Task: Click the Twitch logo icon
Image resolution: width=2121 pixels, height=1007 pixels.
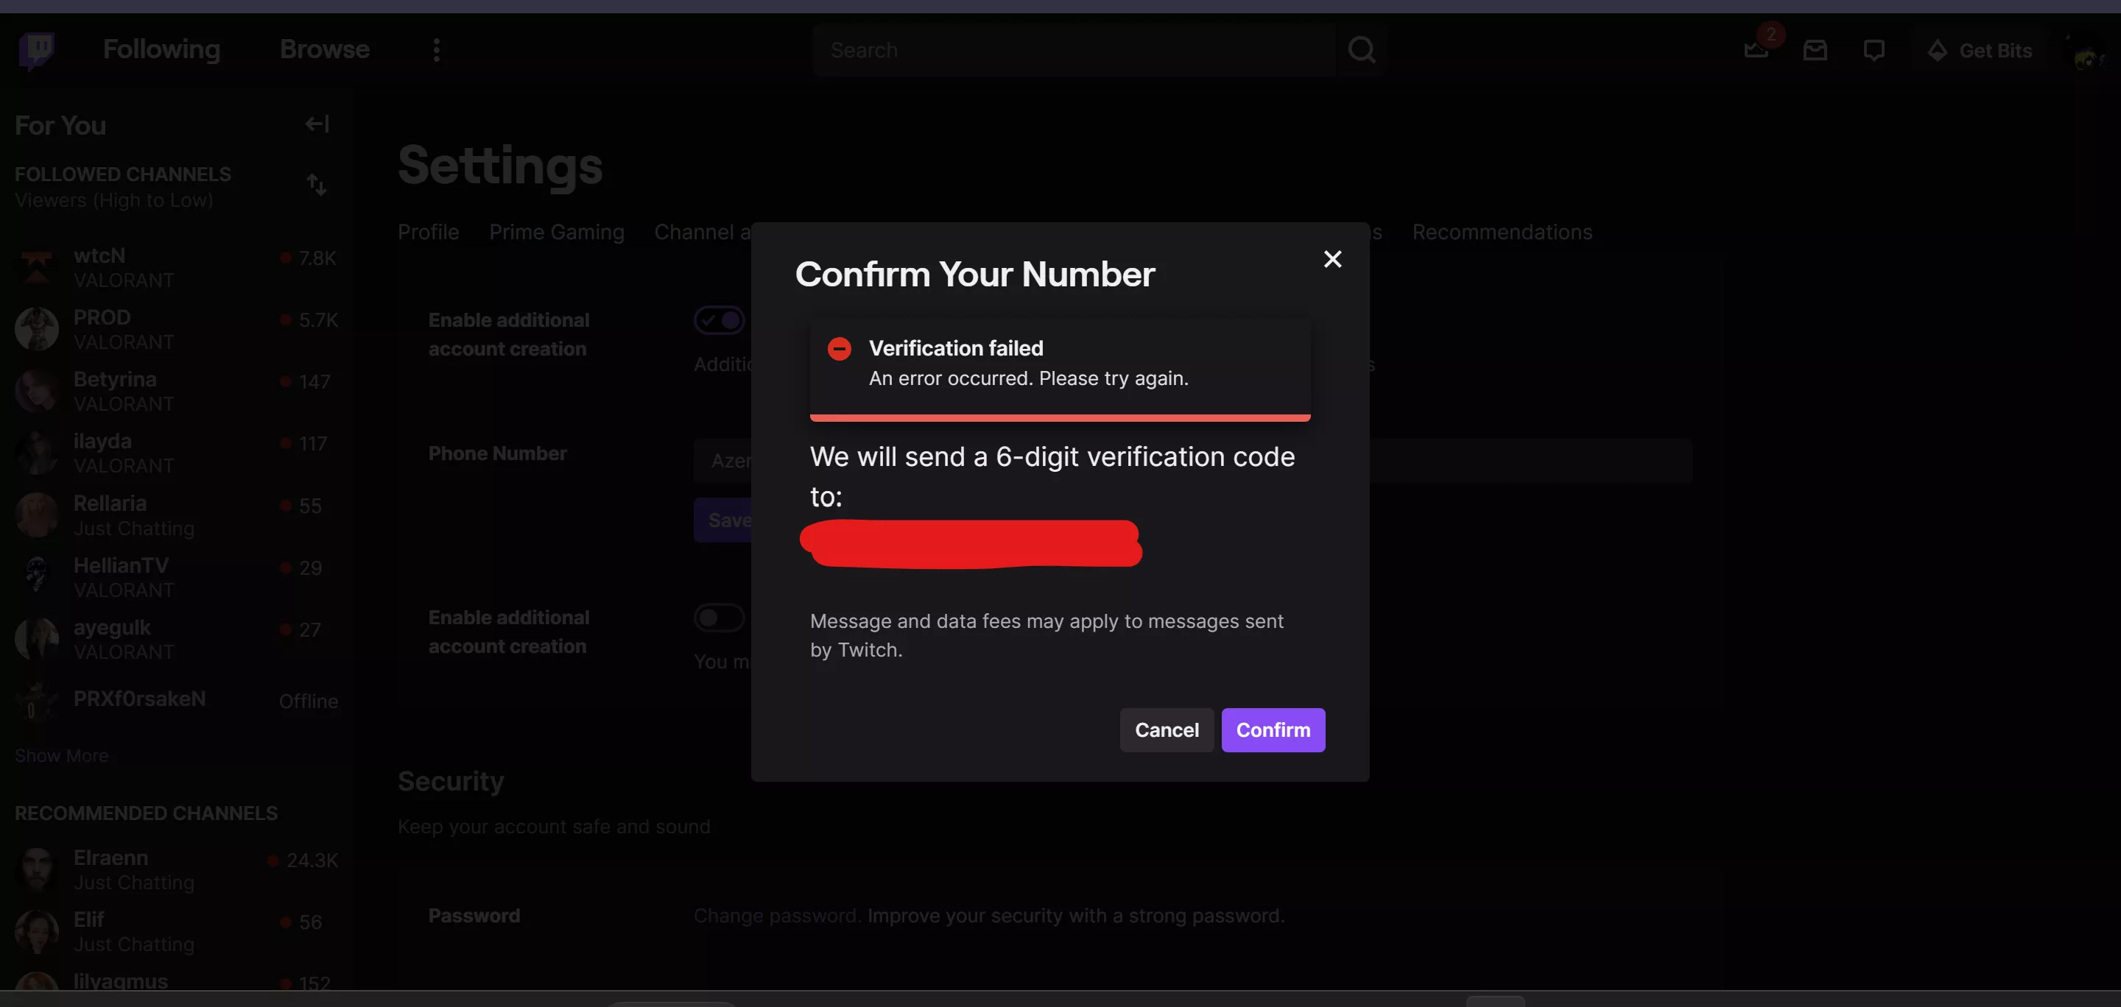Action: point(36,49)
